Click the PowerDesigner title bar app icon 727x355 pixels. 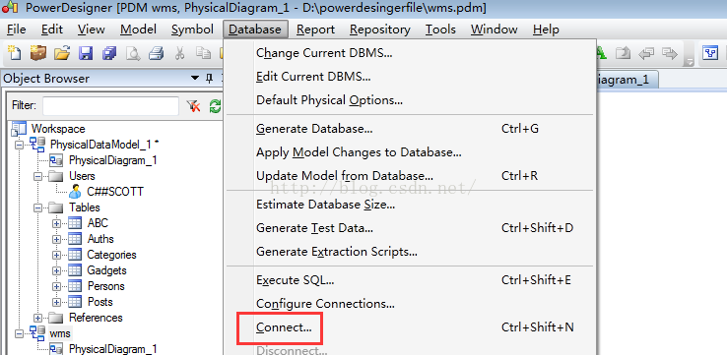[10, 8]
